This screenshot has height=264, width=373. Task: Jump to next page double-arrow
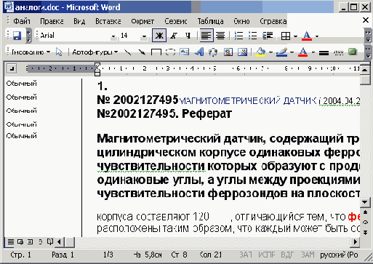pos(365,232)
